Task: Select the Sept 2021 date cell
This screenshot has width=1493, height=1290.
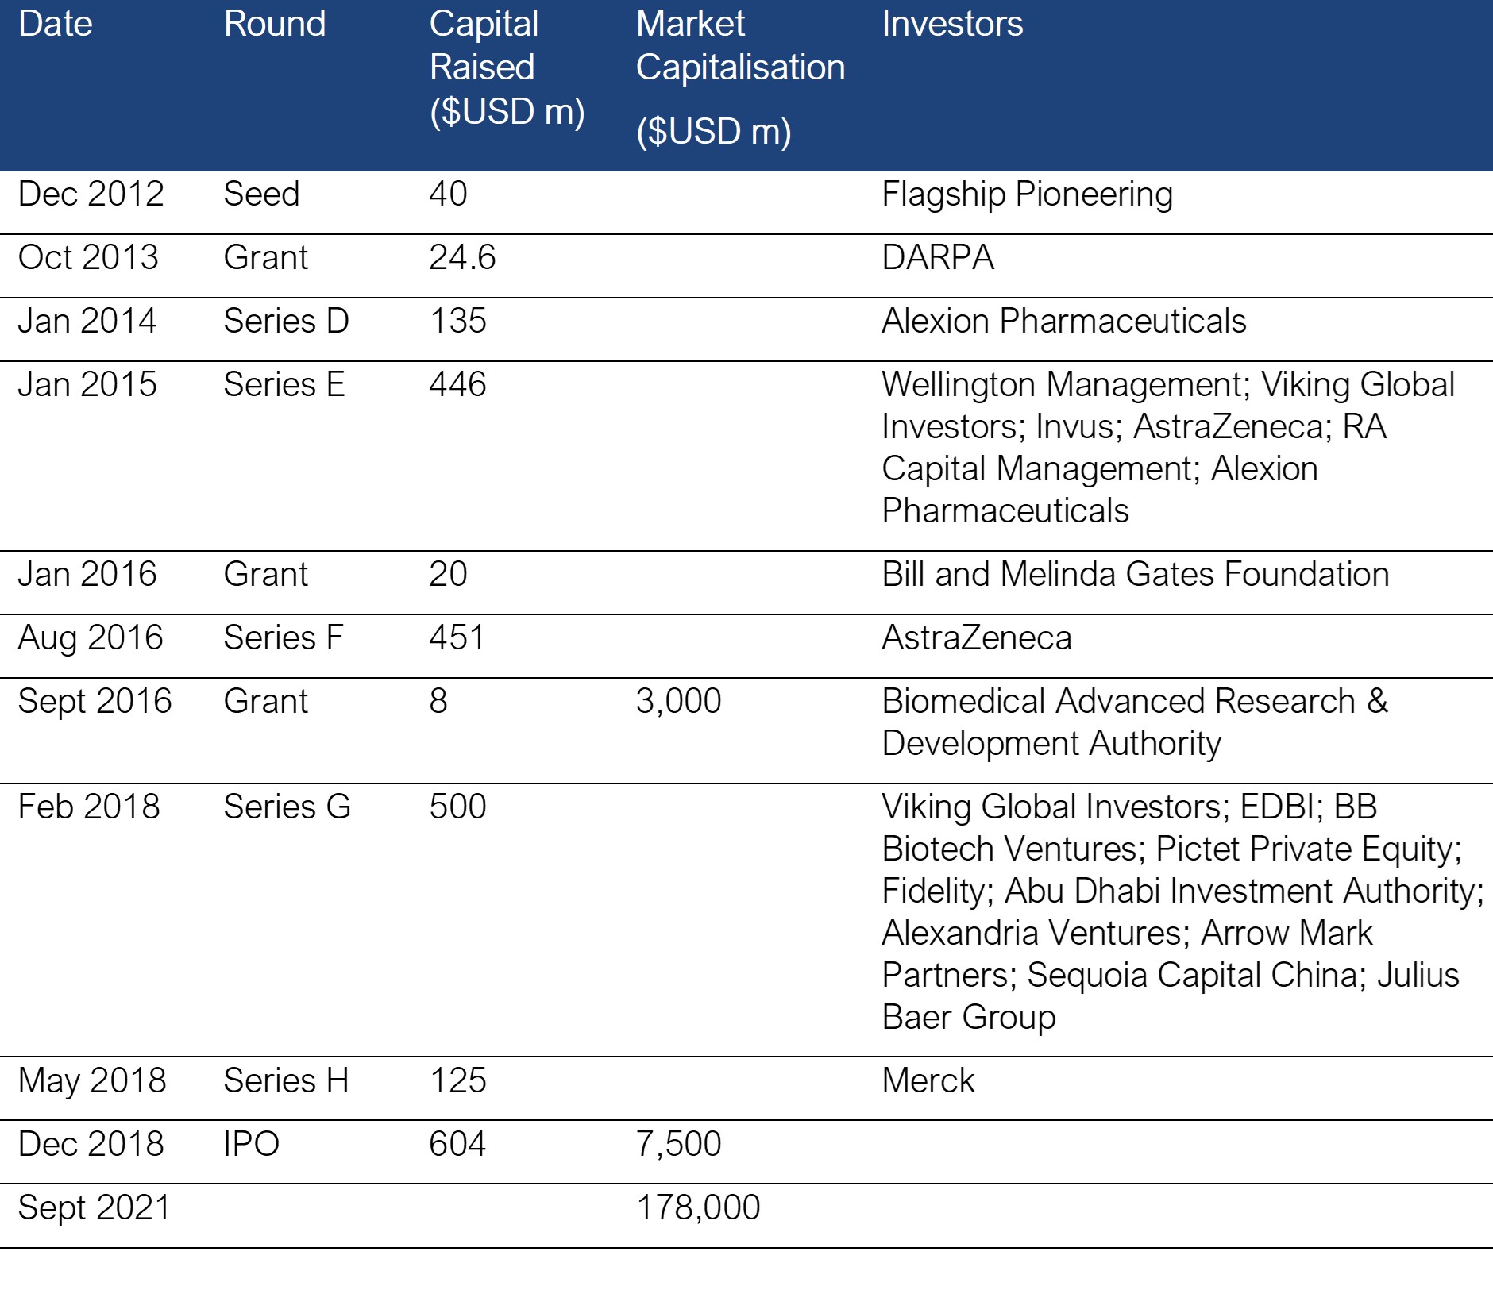Action: pos(94,1208)
